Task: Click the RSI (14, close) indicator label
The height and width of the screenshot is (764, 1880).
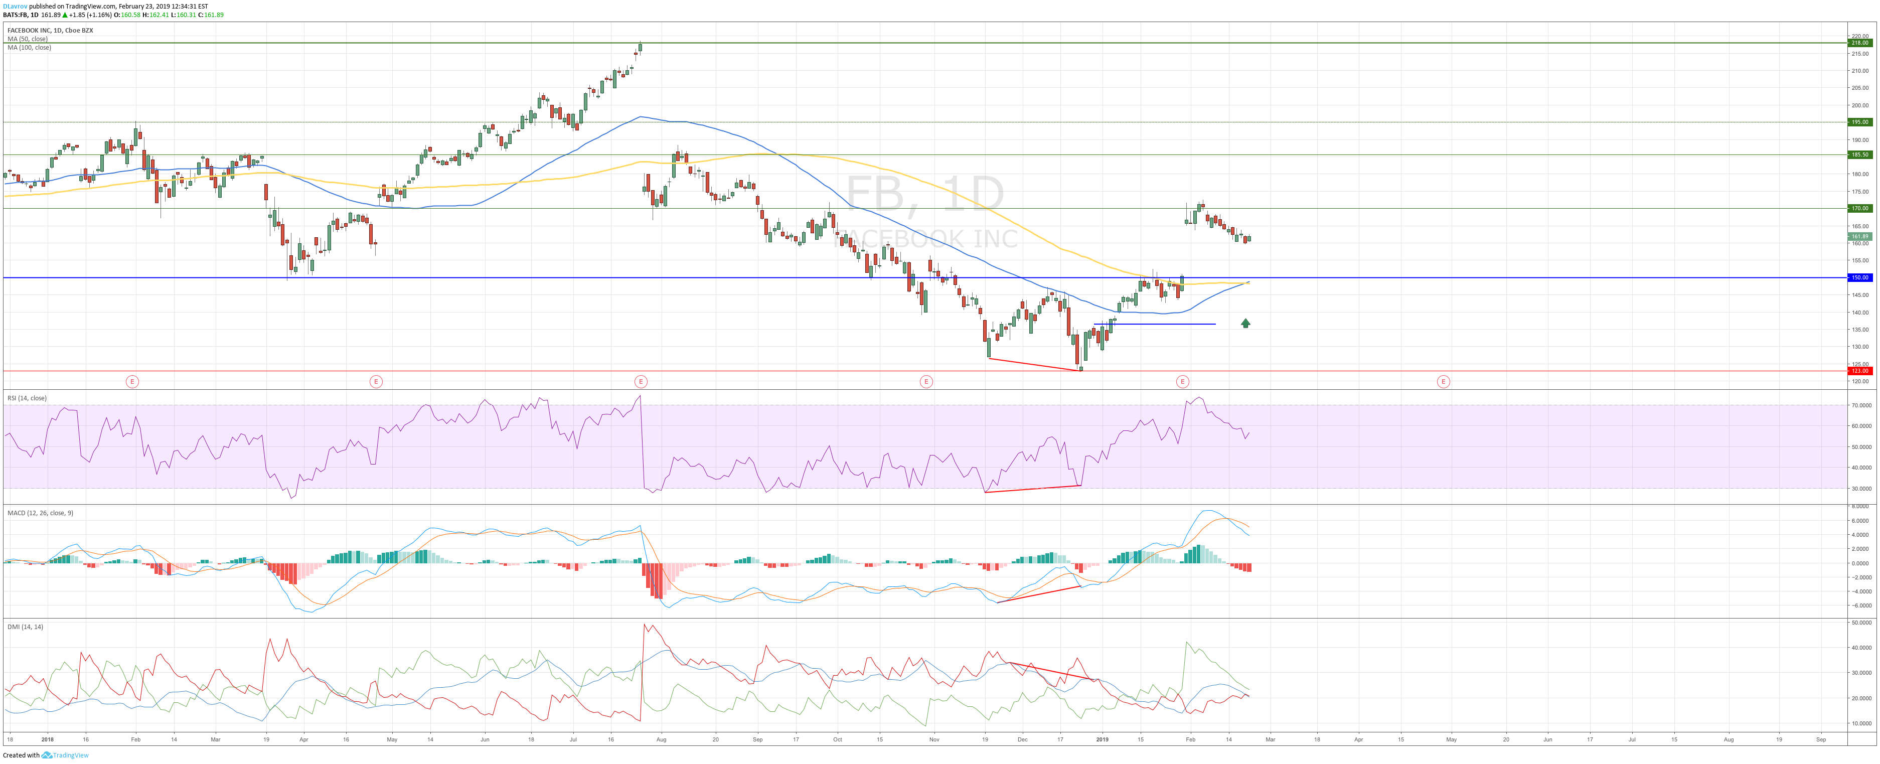Action: (27, 398)
